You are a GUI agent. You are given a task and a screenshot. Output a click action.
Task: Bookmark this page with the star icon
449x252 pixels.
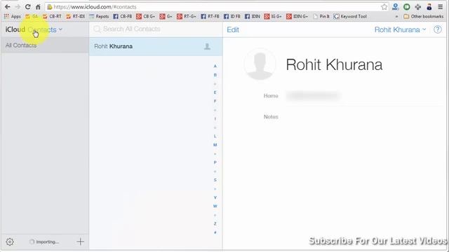pyautogui.click(x=384, y=7)
